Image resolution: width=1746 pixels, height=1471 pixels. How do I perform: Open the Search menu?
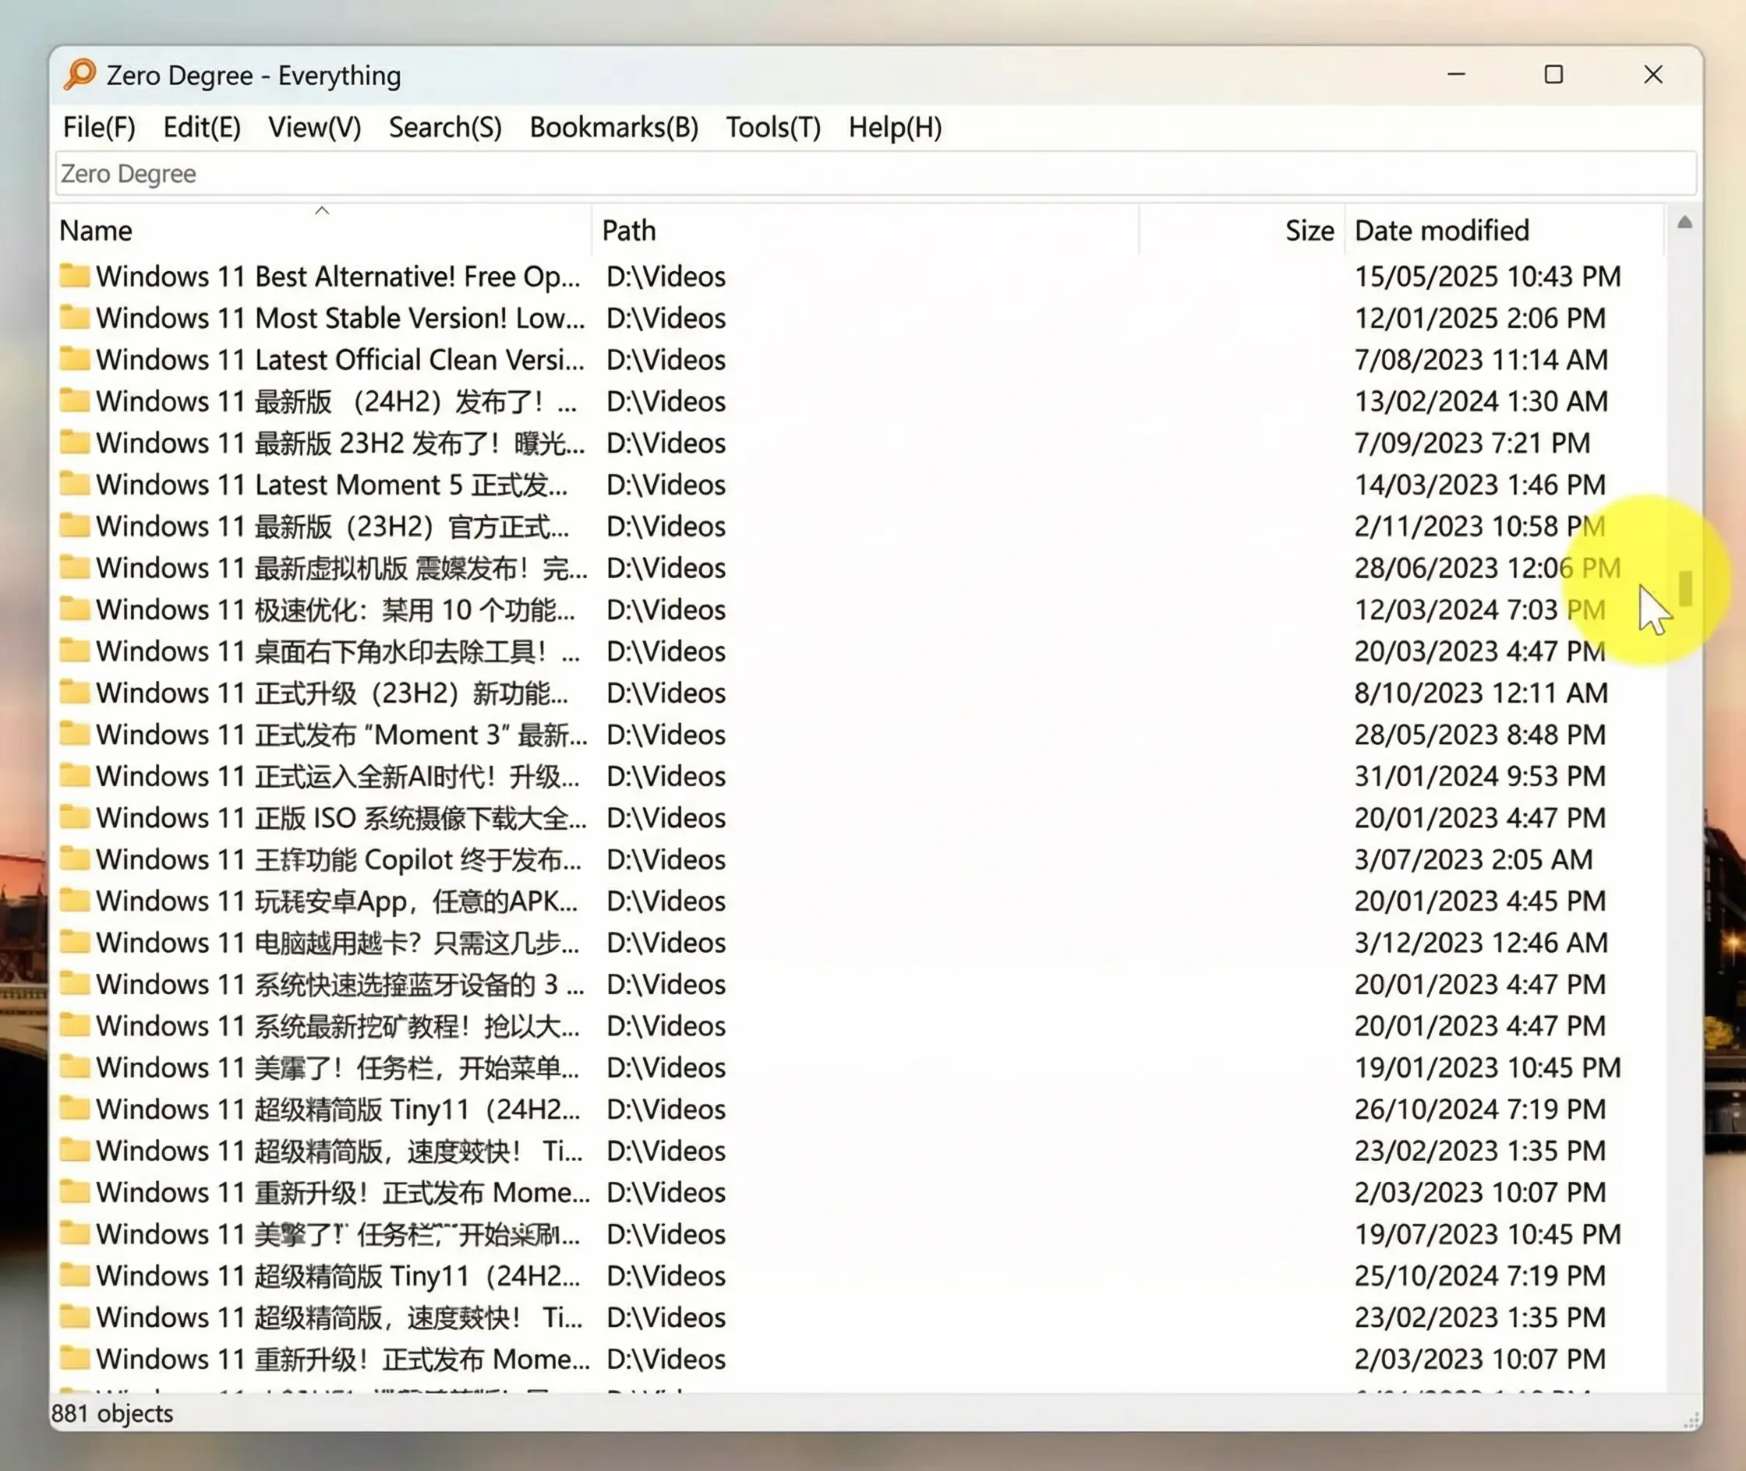444,127
